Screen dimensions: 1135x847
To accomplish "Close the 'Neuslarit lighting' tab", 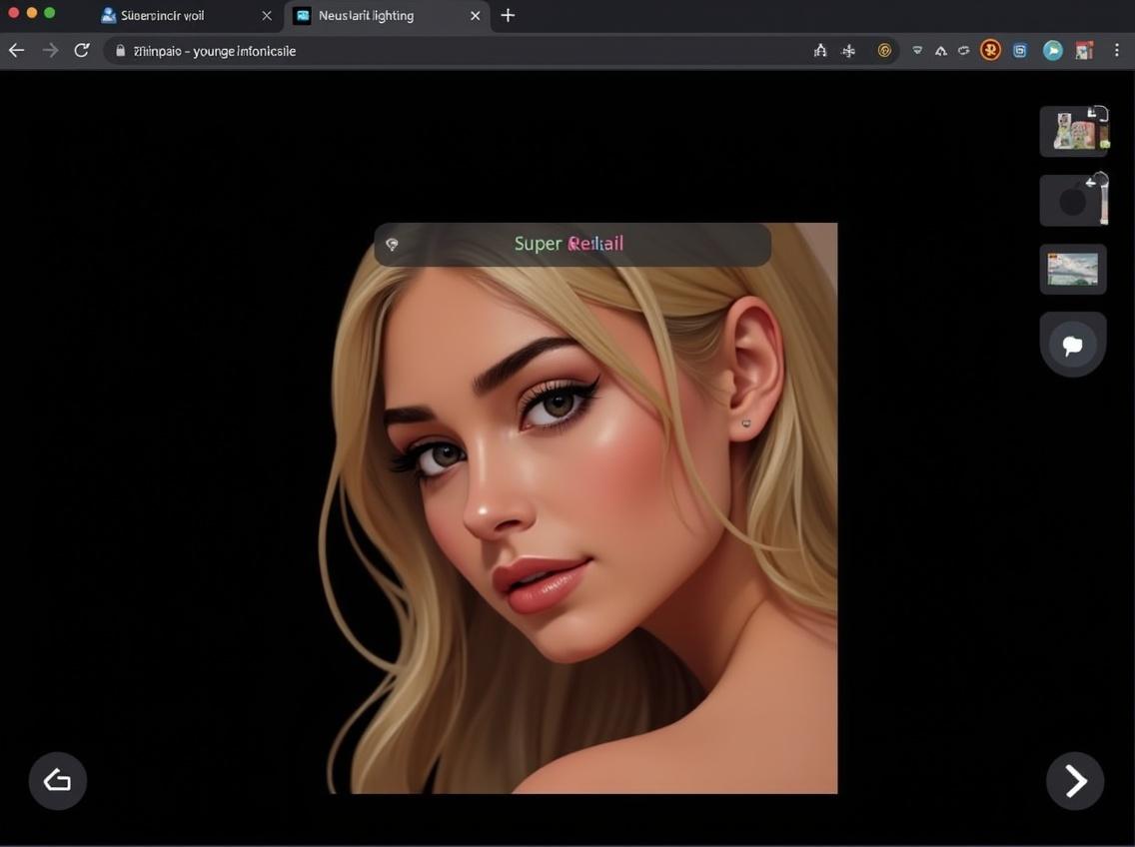I will [x=476, y=16].
